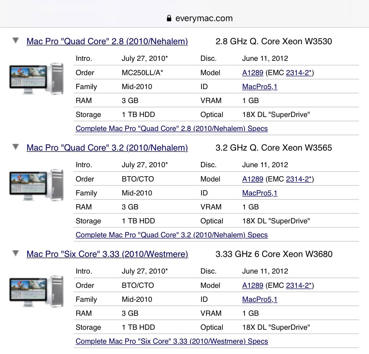The image size is (369, 354).
Task: Click "BTO/CTO" in the Quad Core 3.2 table
Action: tap(138, 179)
